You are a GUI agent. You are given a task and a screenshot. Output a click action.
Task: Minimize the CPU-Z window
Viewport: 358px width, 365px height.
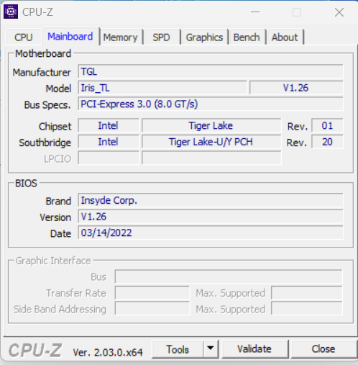[255, 12]
